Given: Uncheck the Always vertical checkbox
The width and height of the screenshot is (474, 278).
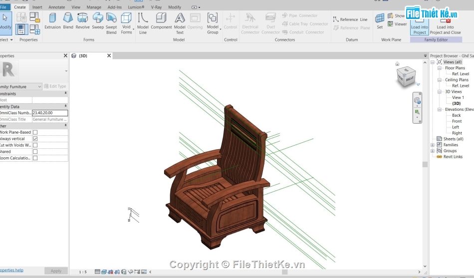Looking at the screenshot, I should click(x=35, y=139).
